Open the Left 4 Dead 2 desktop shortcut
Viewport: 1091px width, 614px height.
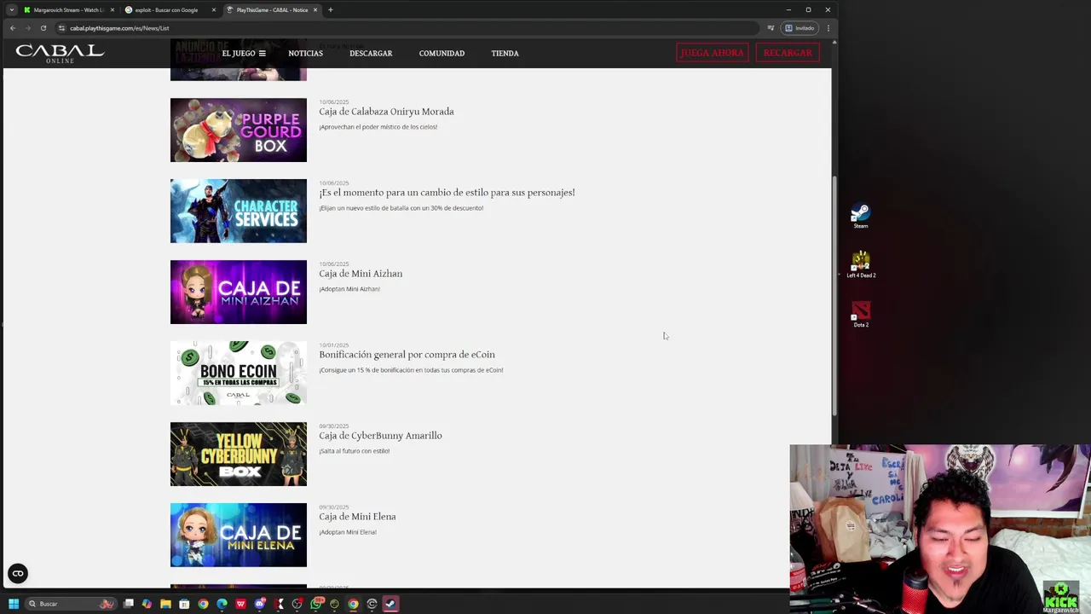coord(861,264)
